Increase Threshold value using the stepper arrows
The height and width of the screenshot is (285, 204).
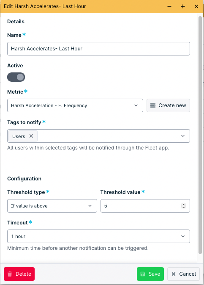(183, 204)
